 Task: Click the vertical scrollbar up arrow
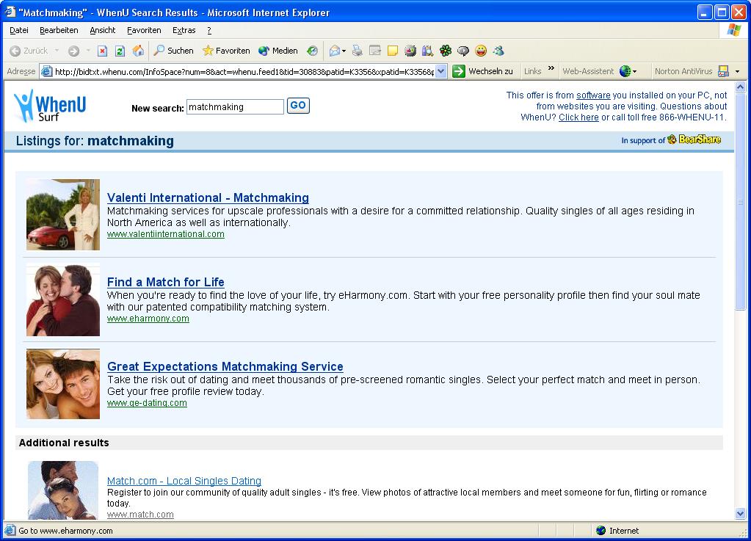pos(740,87)
